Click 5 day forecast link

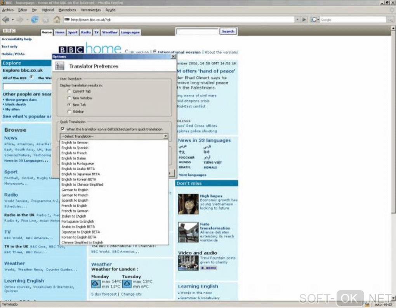[x=104, y=294]
